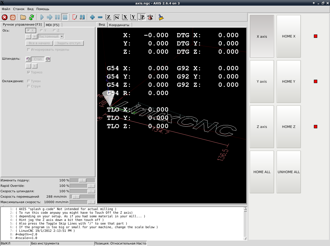Viewport: 330px width, 246px height.
Task: Open a G-code file with folder icon
Action: [23, 17]
